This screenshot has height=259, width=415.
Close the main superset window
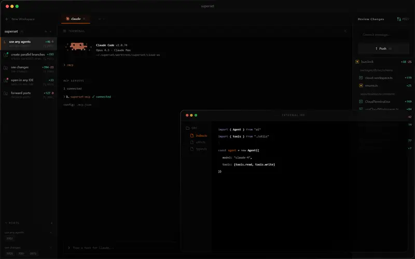pos(7,6)
